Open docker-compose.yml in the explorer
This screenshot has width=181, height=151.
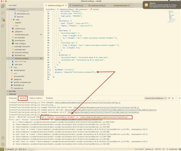click(x=22, y=82)
